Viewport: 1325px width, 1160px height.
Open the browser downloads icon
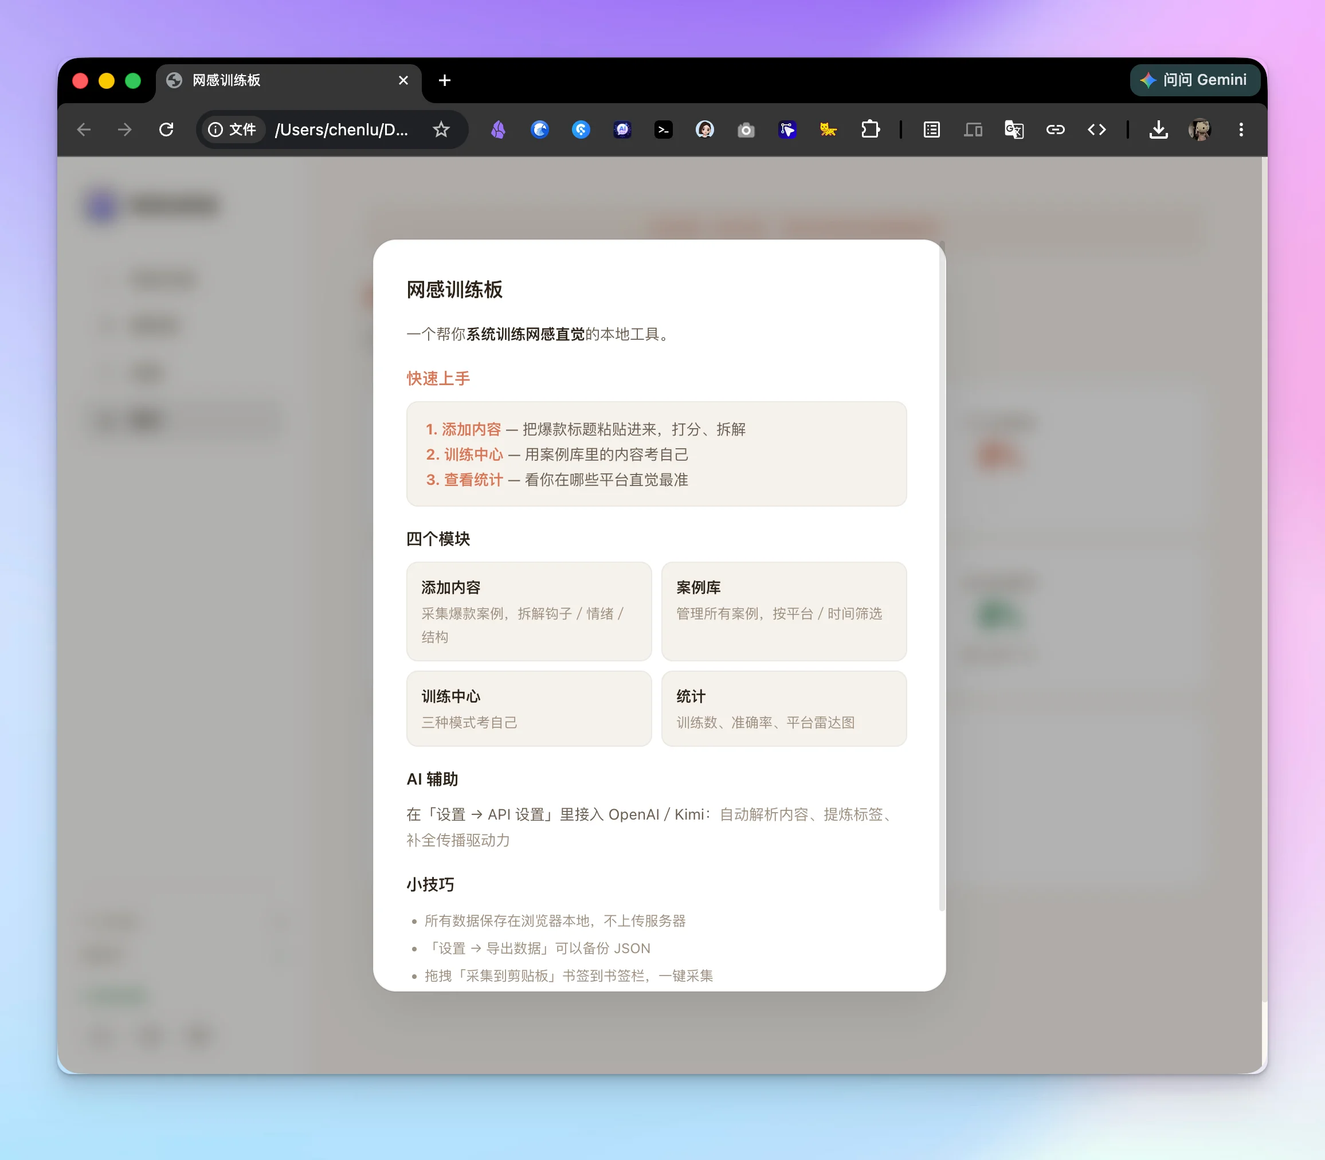1159,130
